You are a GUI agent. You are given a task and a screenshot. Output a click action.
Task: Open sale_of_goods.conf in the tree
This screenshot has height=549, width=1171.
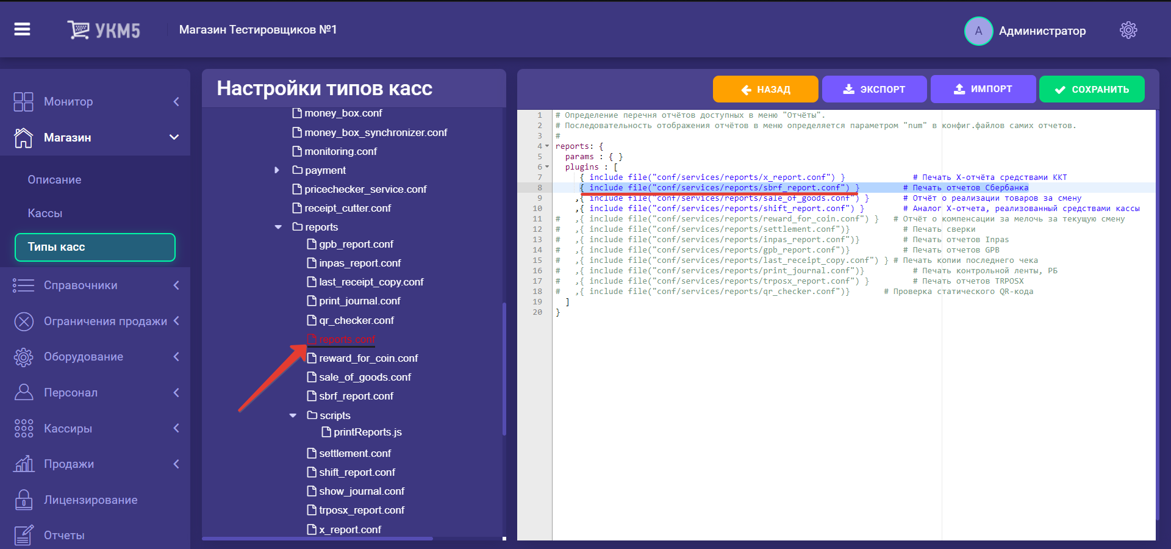click(365, 377)
